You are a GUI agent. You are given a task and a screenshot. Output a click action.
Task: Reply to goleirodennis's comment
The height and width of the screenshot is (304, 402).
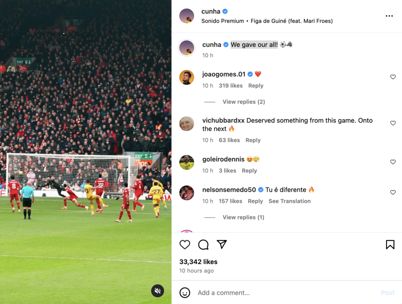tap(249, 170)
